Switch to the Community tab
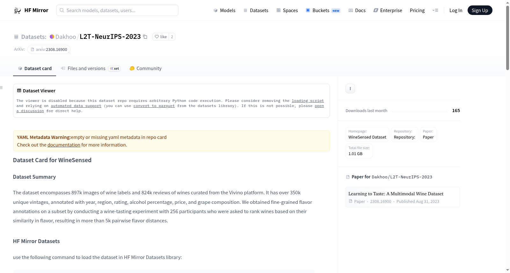The width and height of the screenshot is (510, 273). click(146, 68)
